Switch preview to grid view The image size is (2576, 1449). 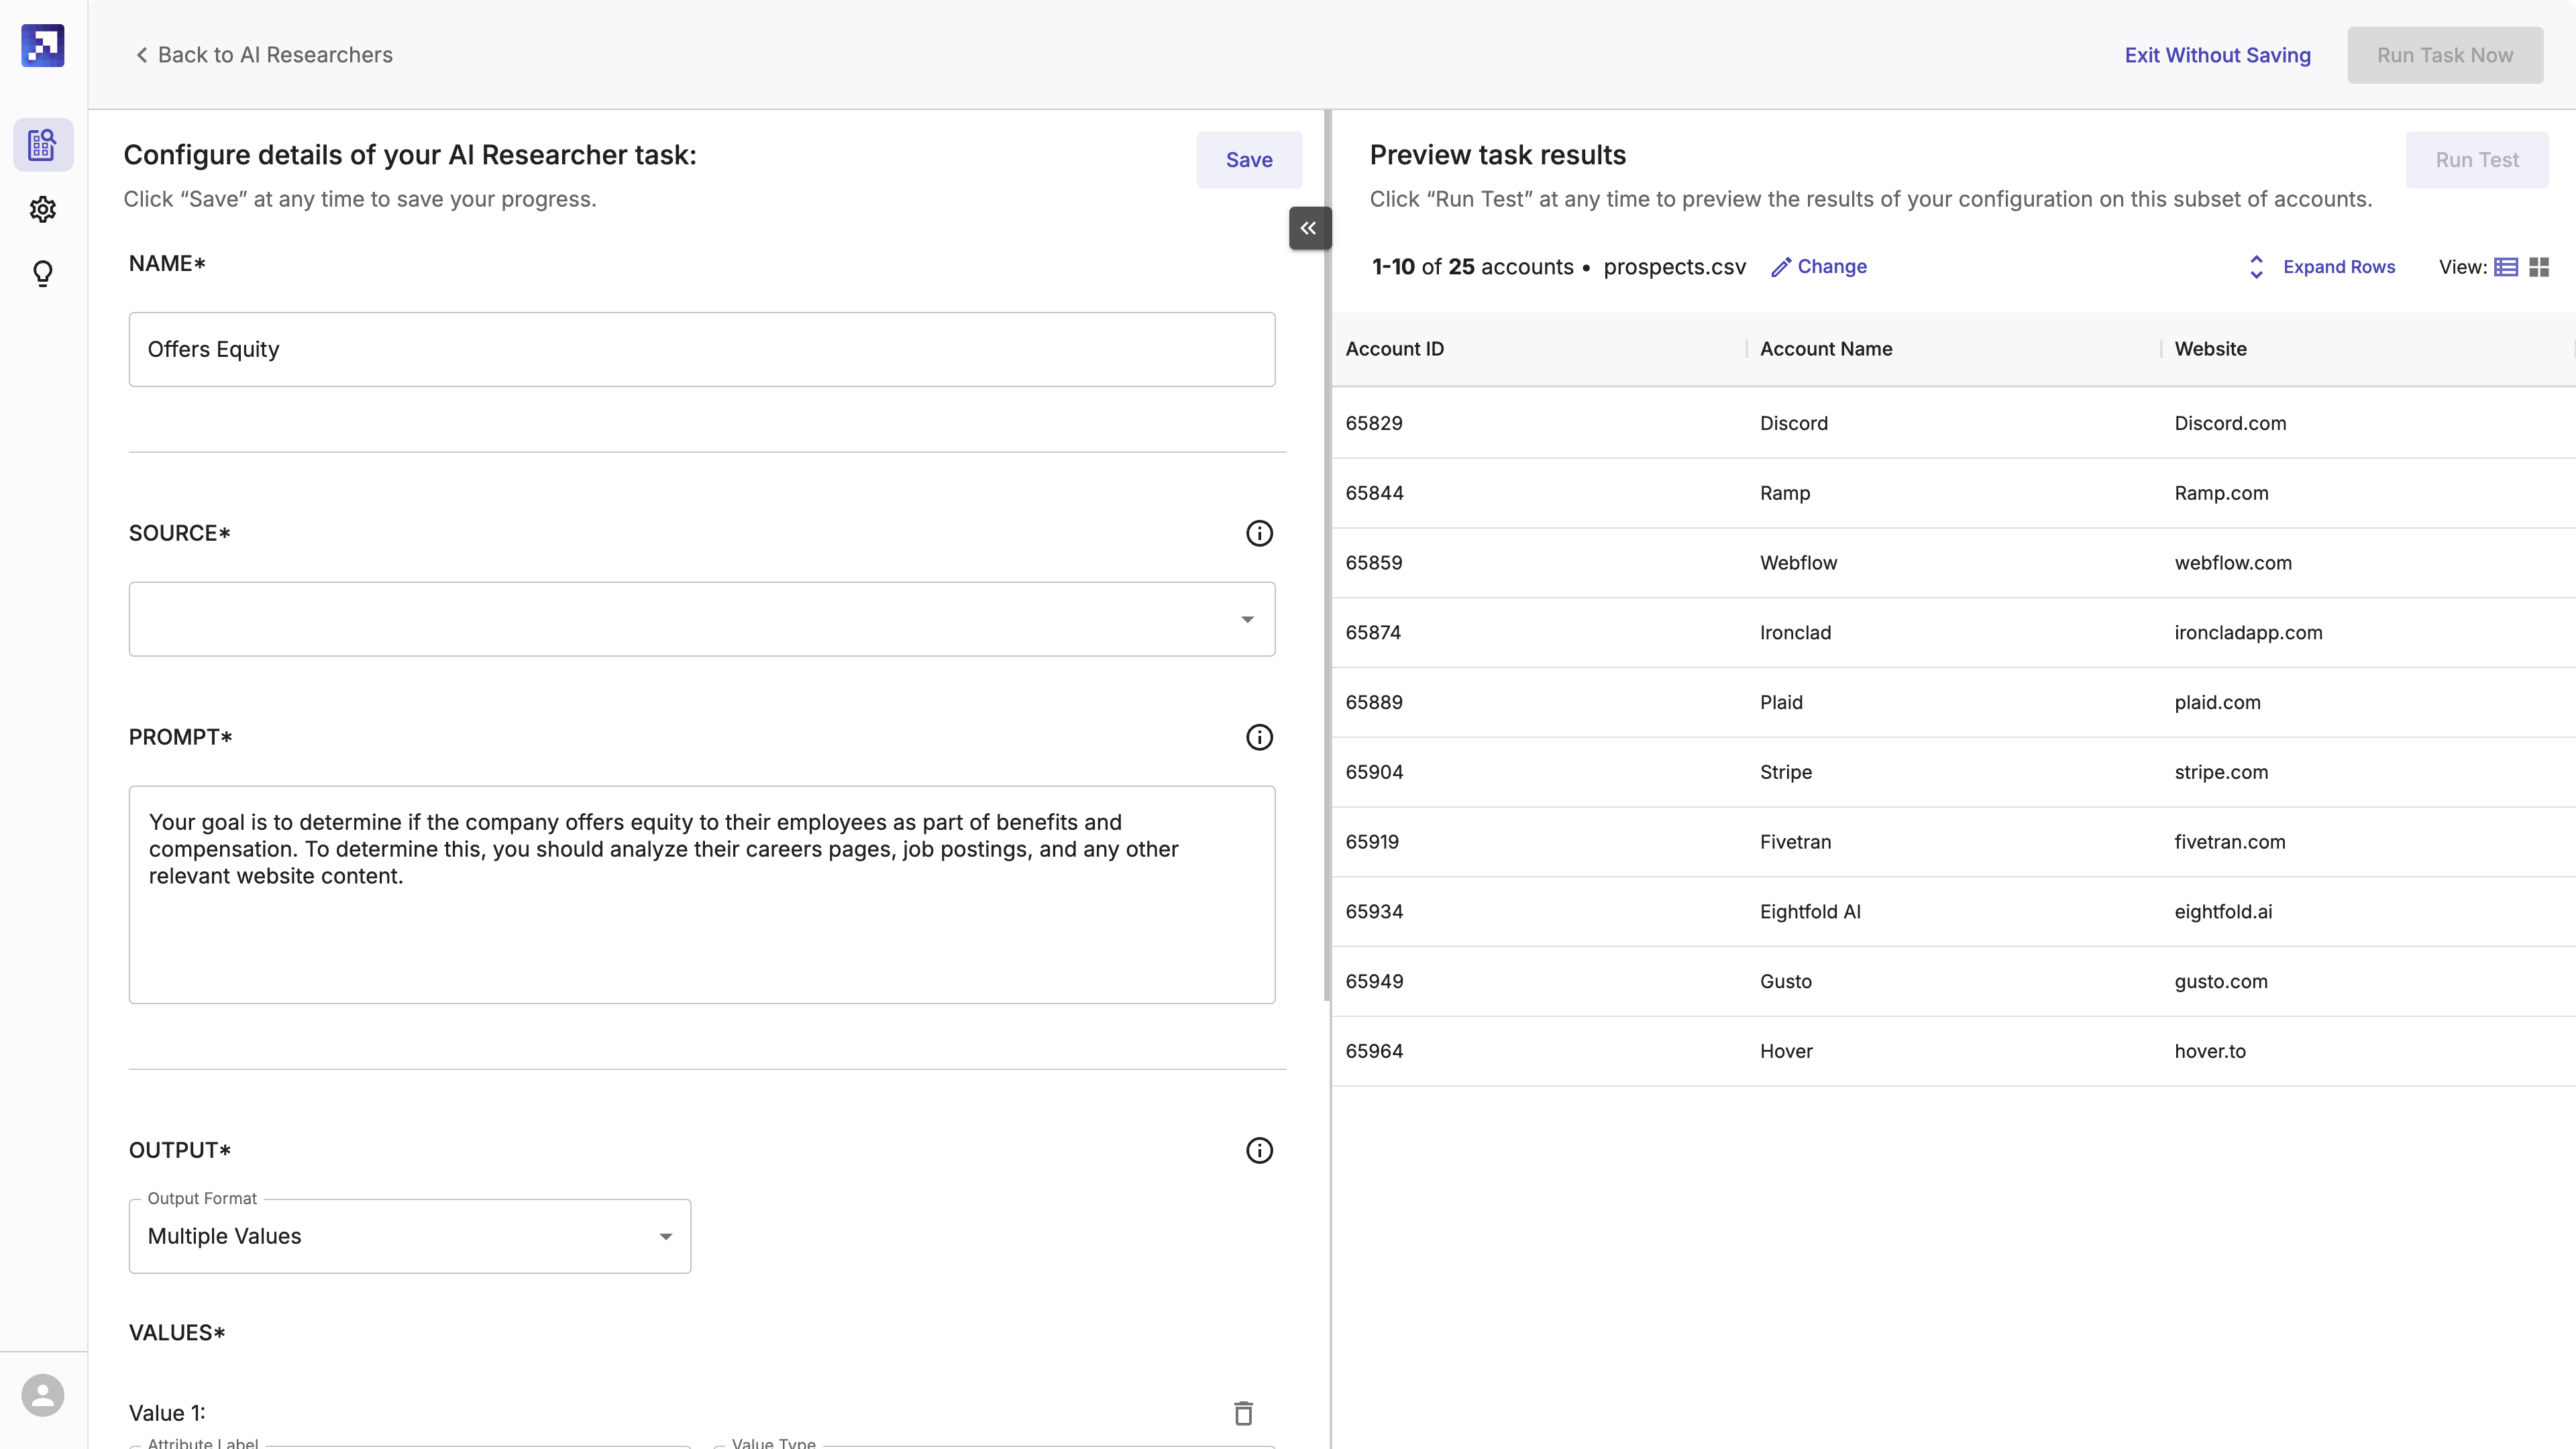click(x=2538, y=266)
